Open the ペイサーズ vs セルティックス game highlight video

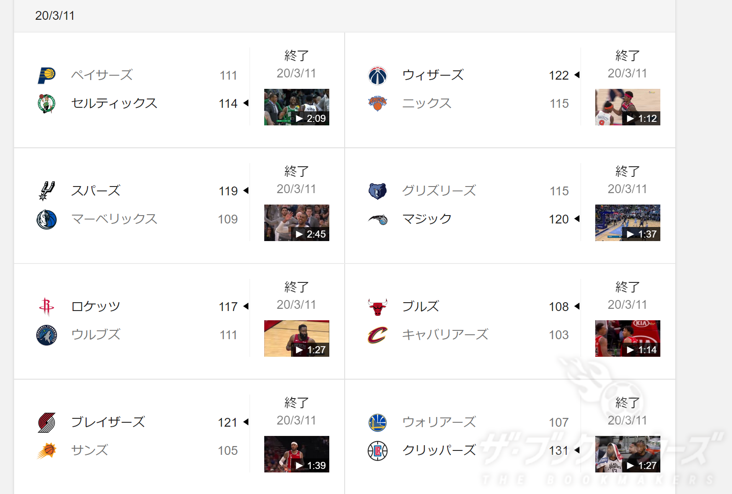tap(296, 107)
